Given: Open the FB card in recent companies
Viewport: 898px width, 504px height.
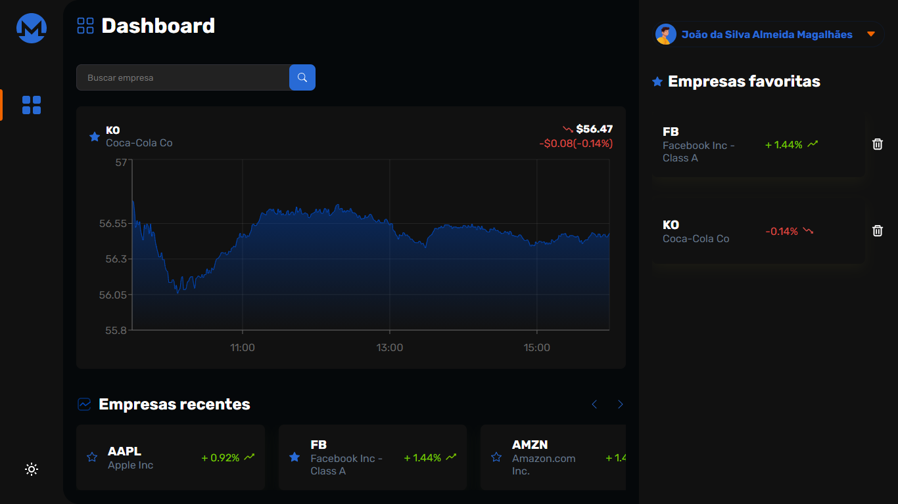Looking at the screenshot, I should [372, 457].
